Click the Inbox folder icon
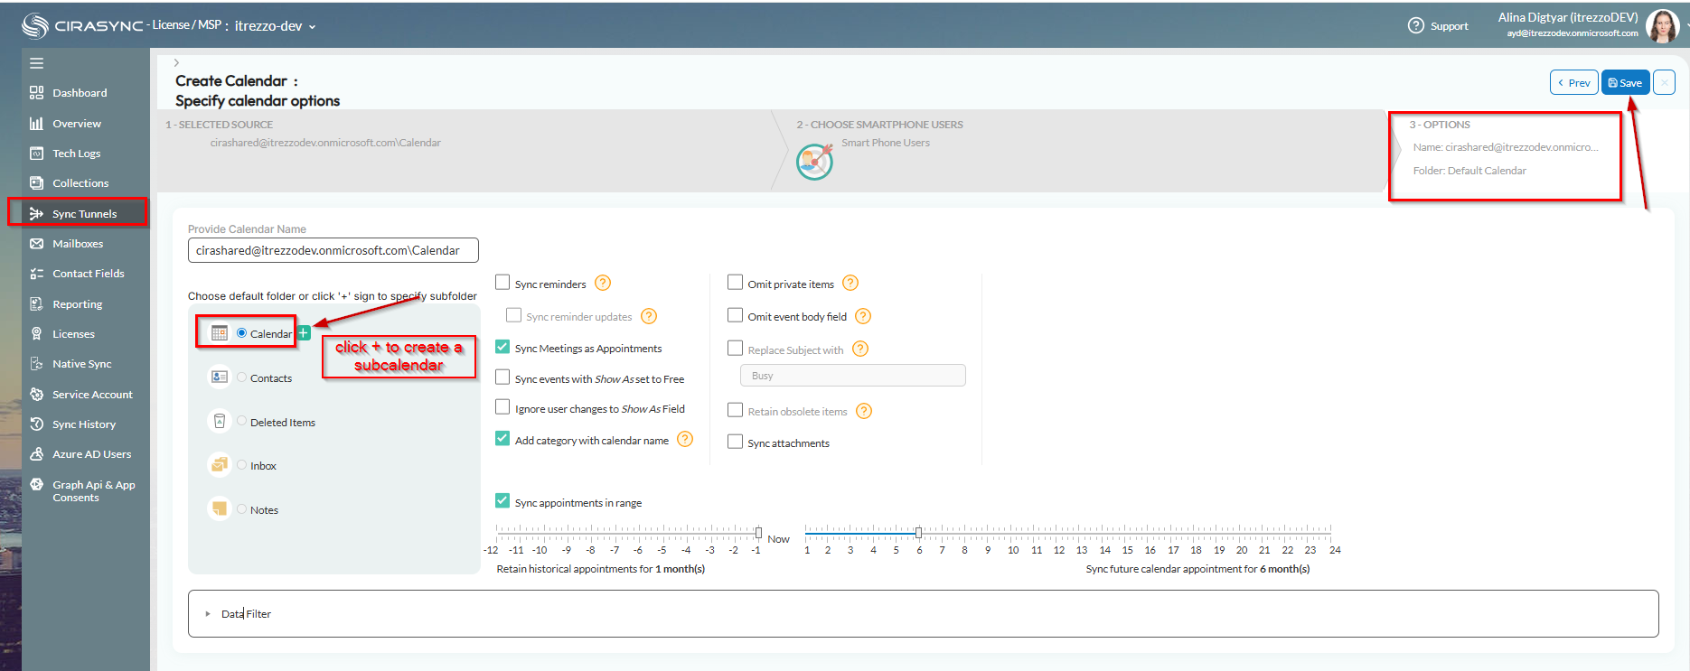This screenshot has height=671, width=1690. point(220,464)
